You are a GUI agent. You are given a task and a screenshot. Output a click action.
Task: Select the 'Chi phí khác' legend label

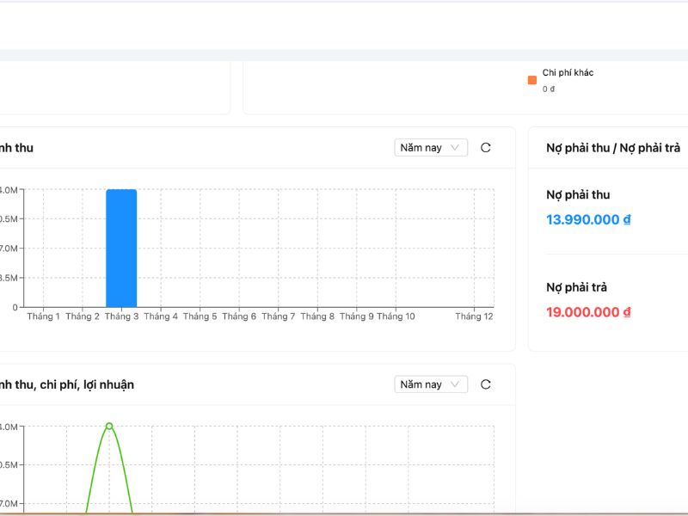click(x=568, y=73)
